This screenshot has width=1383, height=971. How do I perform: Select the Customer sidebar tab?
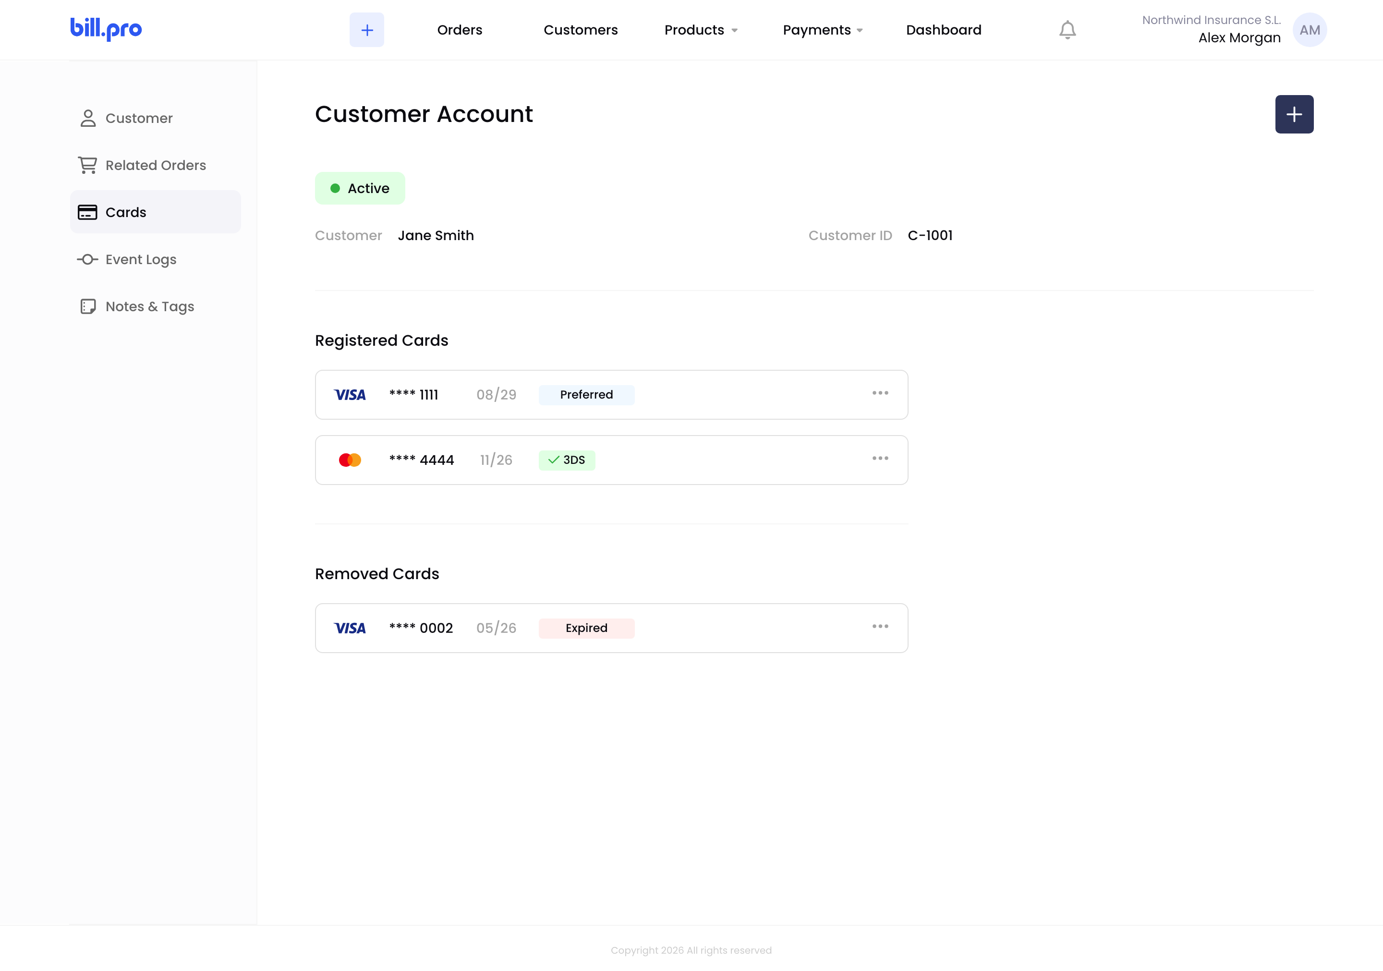tap(156, 118)
